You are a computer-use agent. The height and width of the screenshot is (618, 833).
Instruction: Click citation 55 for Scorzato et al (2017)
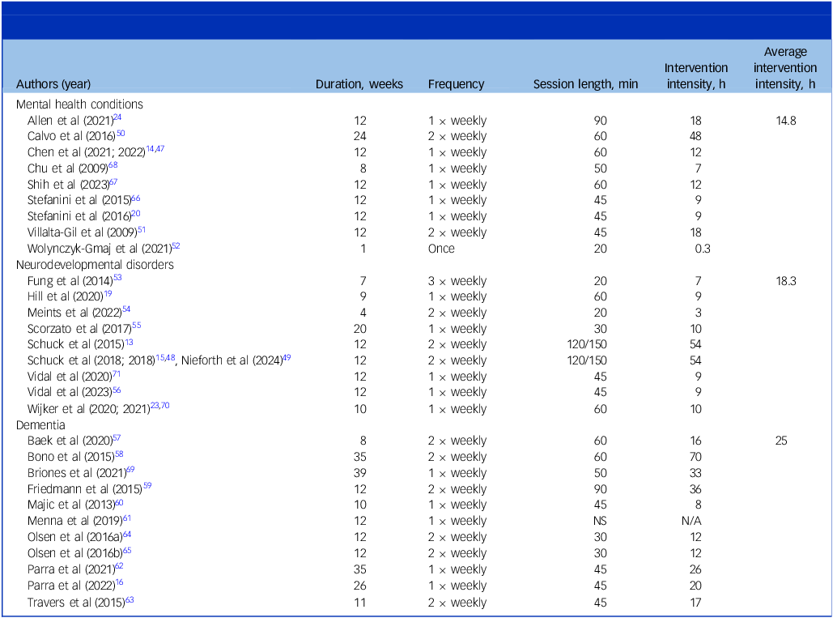pyautogui.click(x=137, y=326)
